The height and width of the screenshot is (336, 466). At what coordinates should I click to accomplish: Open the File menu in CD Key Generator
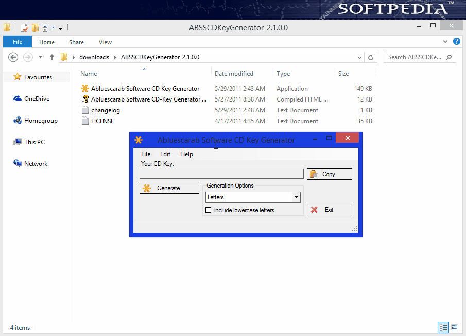coord(146,154)
